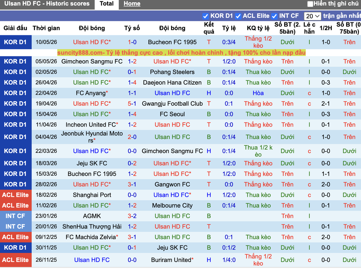Screen dimensions: 361x269
Task: Select the Thời gian column header
Action: tap(46, 28)
